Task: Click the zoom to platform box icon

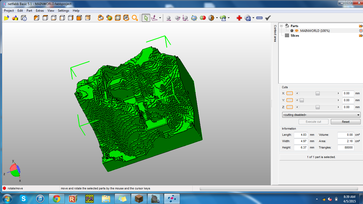Action: coord(118,18)
